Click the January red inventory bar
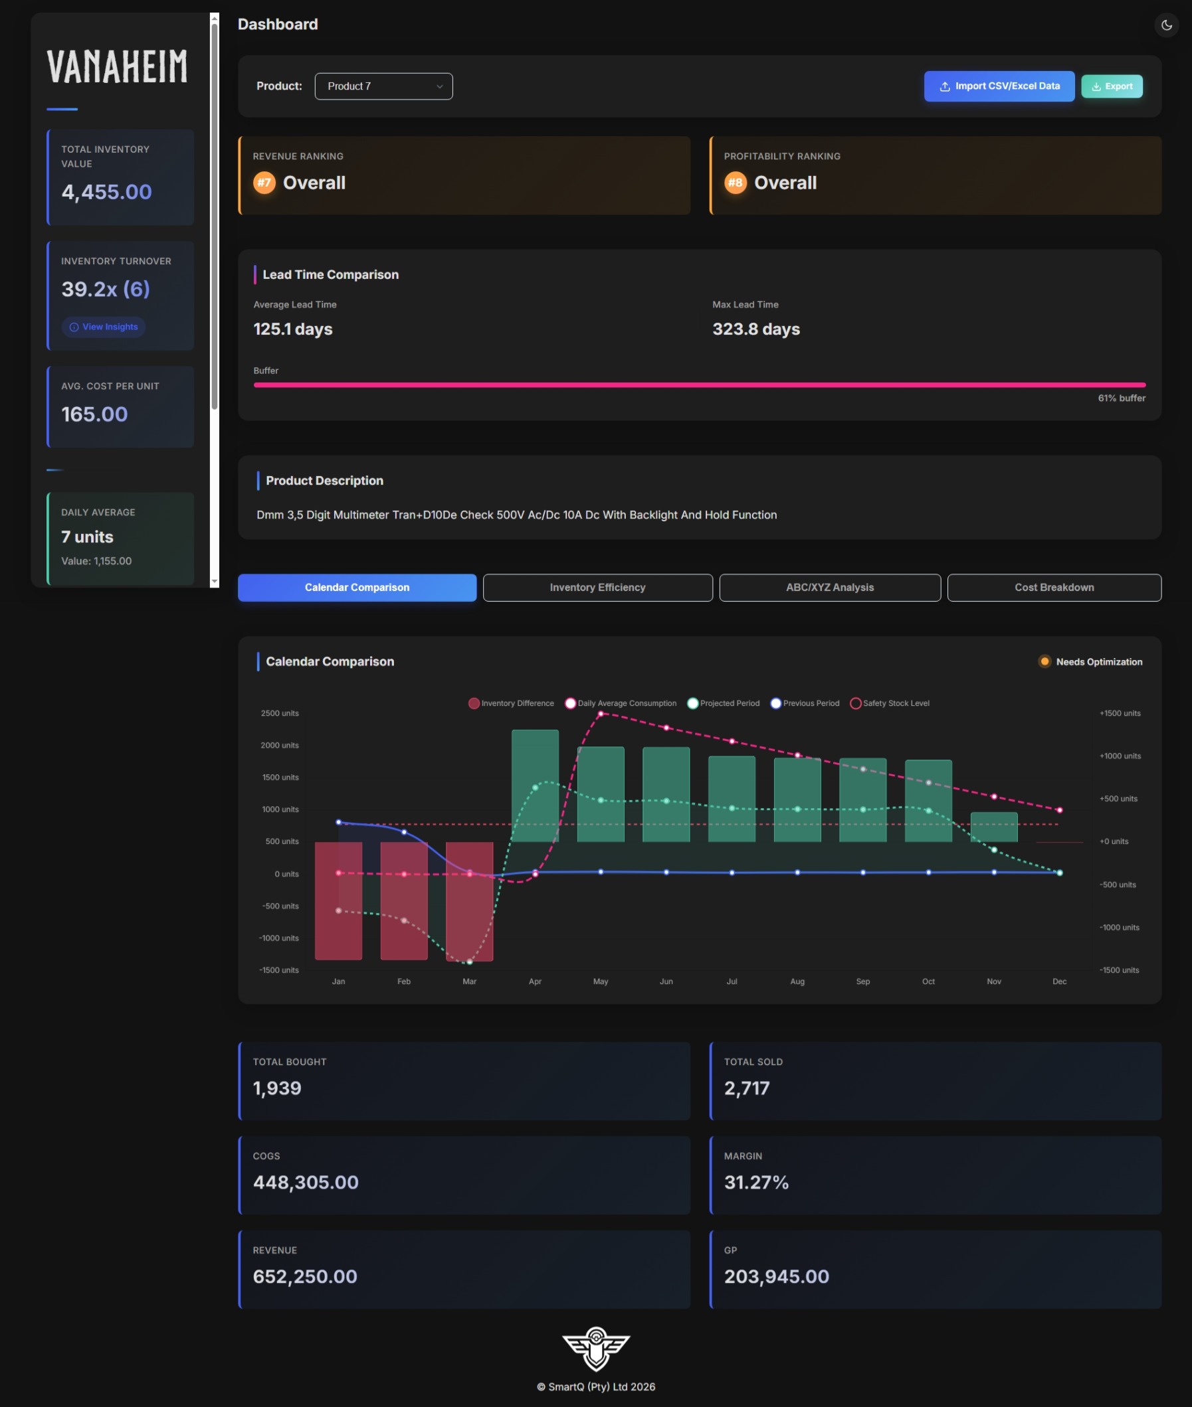This screenshot has width=1192, height=1407. [339, 900]
